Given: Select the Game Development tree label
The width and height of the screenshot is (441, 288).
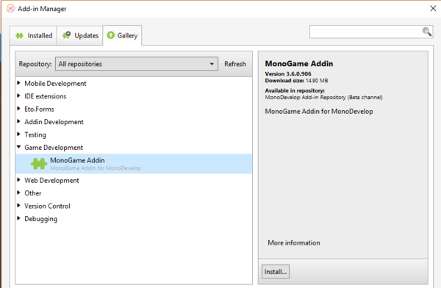Looking at the screenshot, I should coord(54,148).
